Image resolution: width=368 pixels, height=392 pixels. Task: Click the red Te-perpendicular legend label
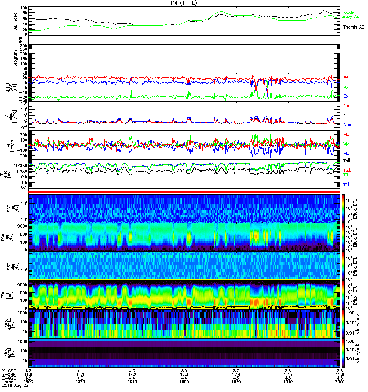point(347,170)
